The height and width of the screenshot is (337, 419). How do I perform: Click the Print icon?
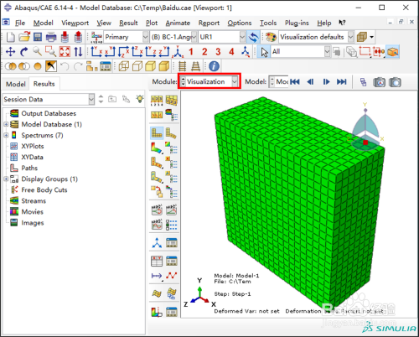point(51,37)
